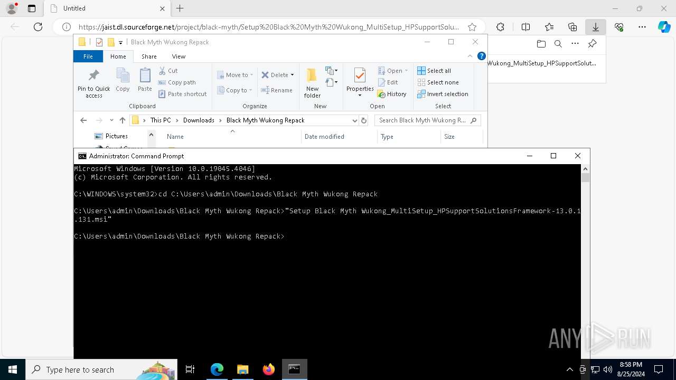Image resolution: width=676 pixels, height=380 pixels.
Task: Open the Windows Start menu
Action: (x=13, y=369)
